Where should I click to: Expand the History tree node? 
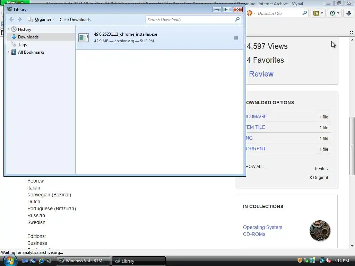[x=8, y=29]
